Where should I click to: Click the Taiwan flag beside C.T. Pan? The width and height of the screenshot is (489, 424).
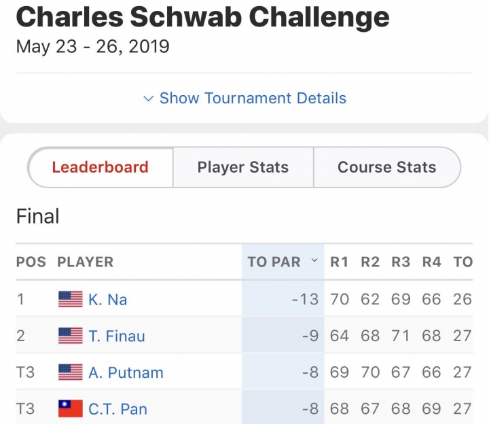tap(71, 409)
